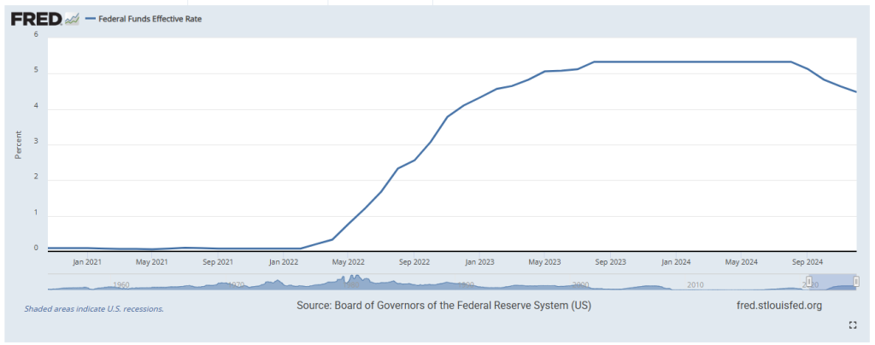
Task: Click the 'Shaded areas indicate U.S. recessions' note
Action: click(x=94, y=309)
